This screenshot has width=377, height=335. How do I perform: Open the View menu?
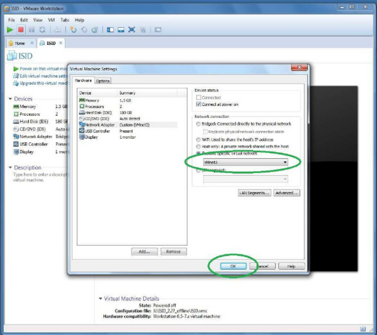(38, 20)
